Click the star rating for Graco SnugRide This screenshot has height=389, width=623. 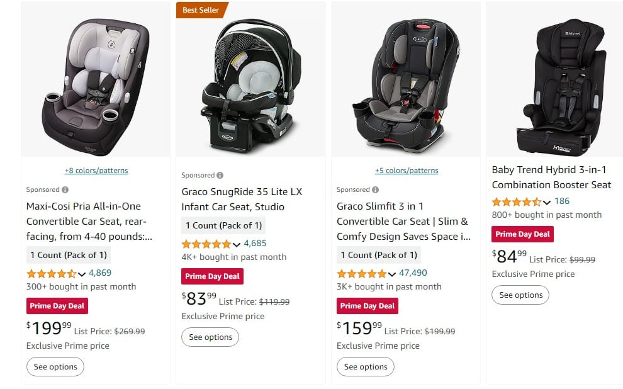(206, 244)
